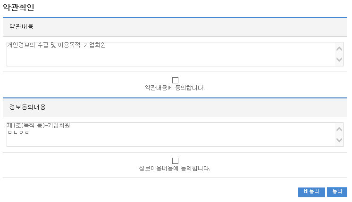
Task: Click the 약관확인 page title
Action: [x=18, y=8]
